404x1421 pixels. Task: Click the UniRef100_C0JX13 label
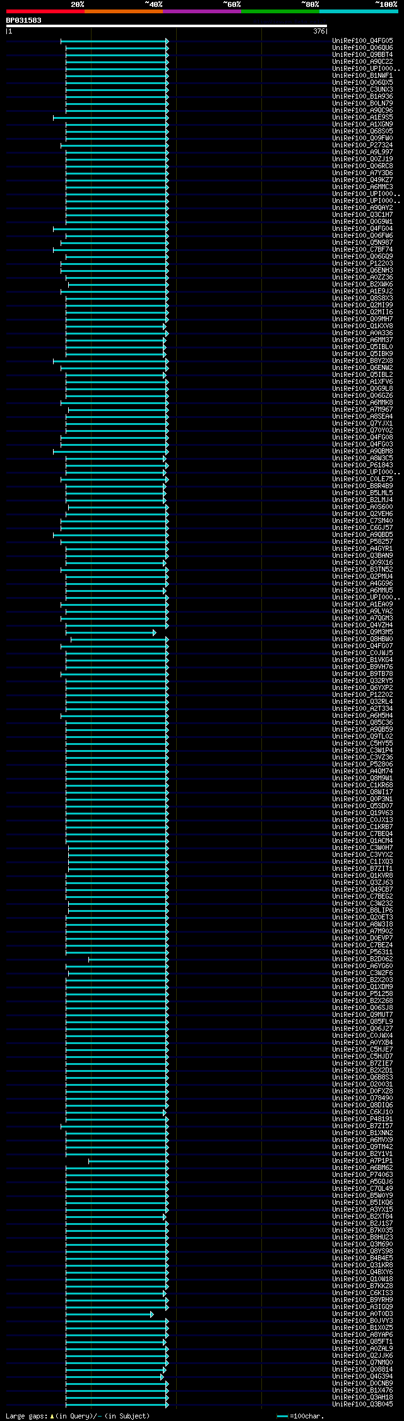pyautogui.click(x=362, y=820)
